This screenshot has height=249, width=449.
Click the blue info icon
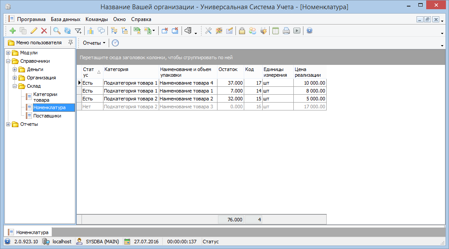pos(310,31)
